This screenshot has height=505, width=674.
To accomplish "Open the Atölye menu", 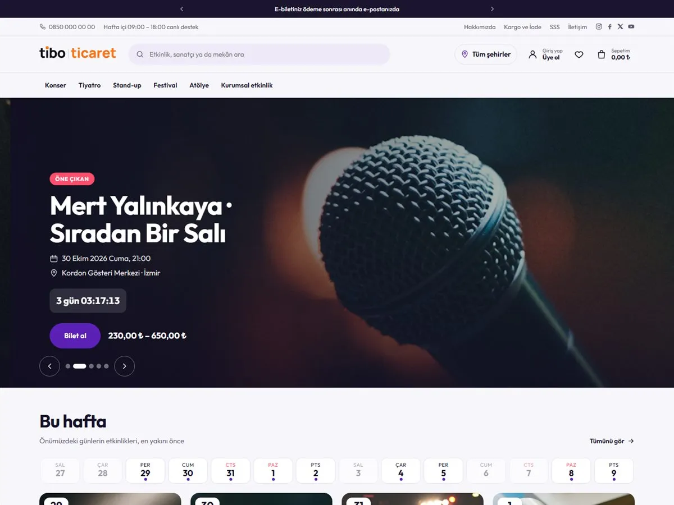I will click(199, 85).
